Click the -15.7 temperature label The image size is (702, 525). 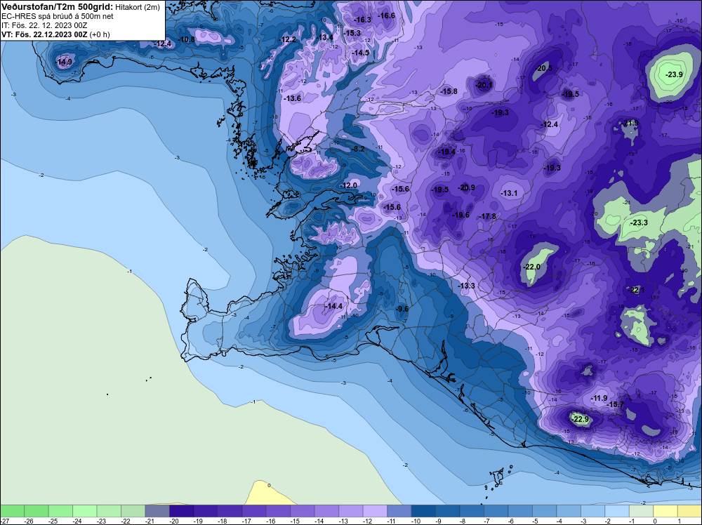(x=615, y=404)
